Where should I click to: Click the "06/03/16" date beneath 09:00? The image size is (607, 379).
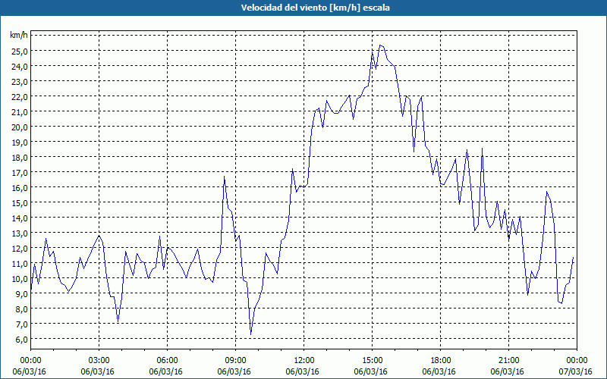click(234, 371)
